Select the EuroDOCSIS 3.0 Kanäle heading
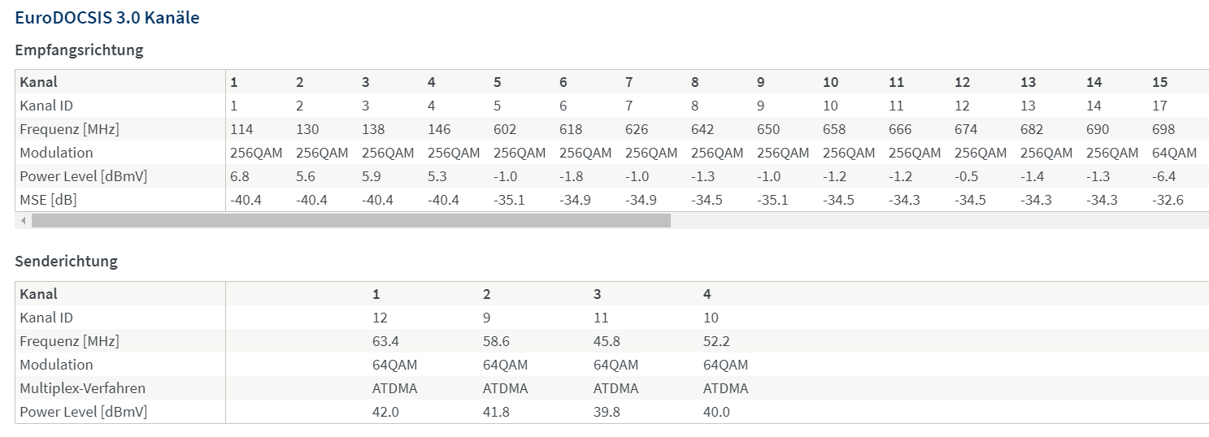1209x437 pixels. click(x=107, y=18)
